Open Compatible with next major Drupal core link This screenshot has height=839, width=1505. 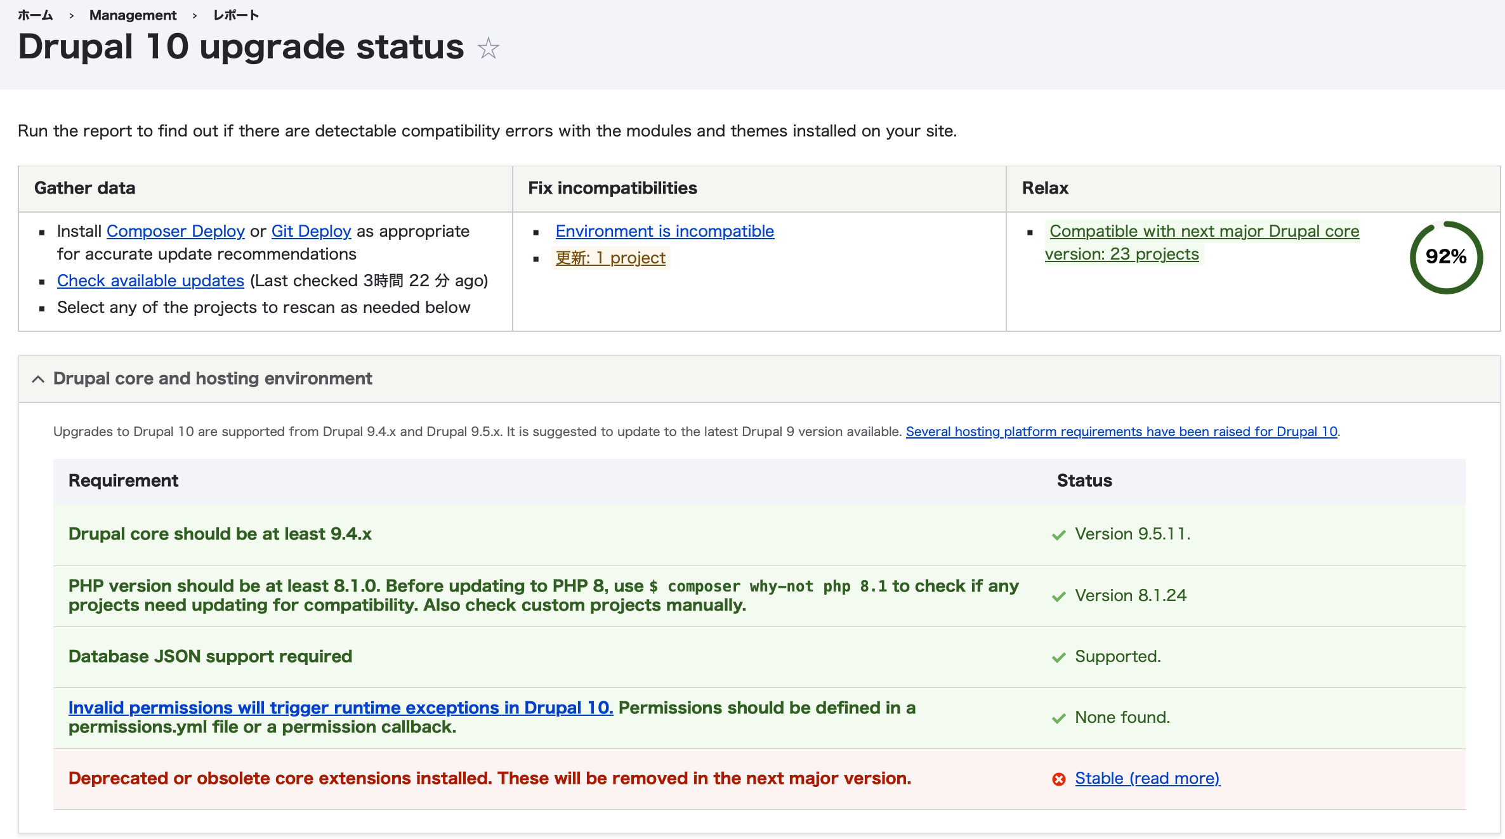pyautogui.click(x=1204, y=231)
